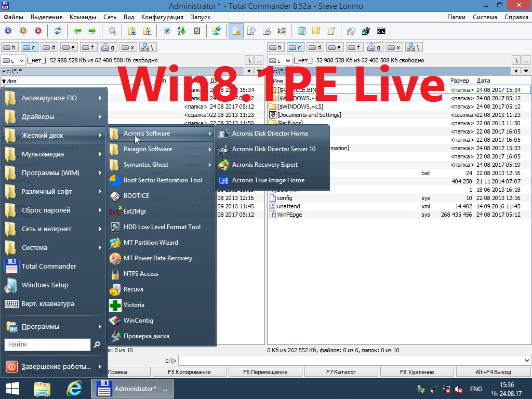Click the red gear toolbar icon

point(38,31)
